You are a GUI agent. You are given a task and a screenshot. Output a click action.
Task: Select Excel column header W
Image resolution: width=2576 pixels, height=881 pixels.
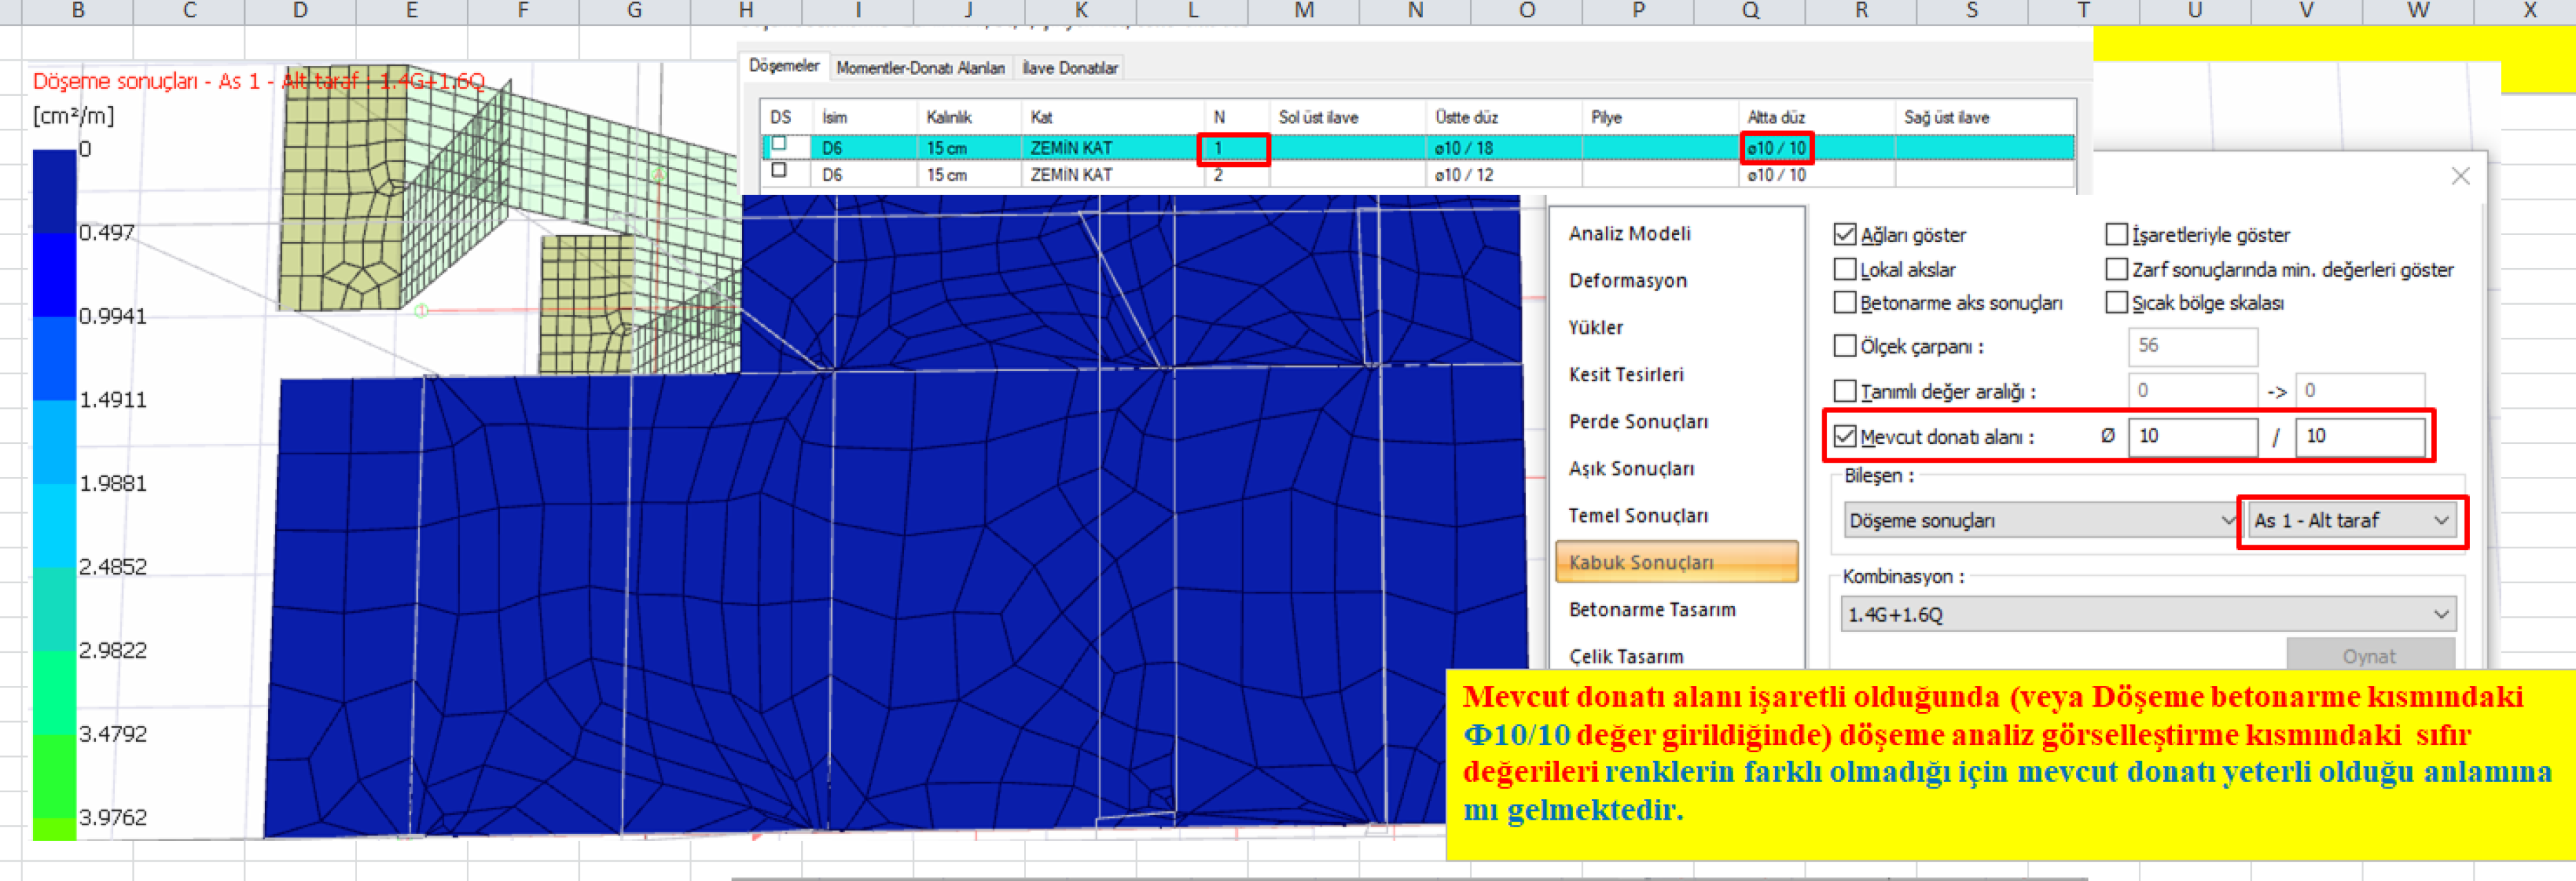click(2418, 10)
